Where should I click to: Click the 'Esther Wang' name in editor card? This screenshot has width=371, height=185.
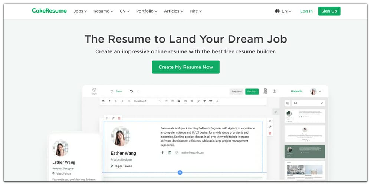tap(123, 154)
